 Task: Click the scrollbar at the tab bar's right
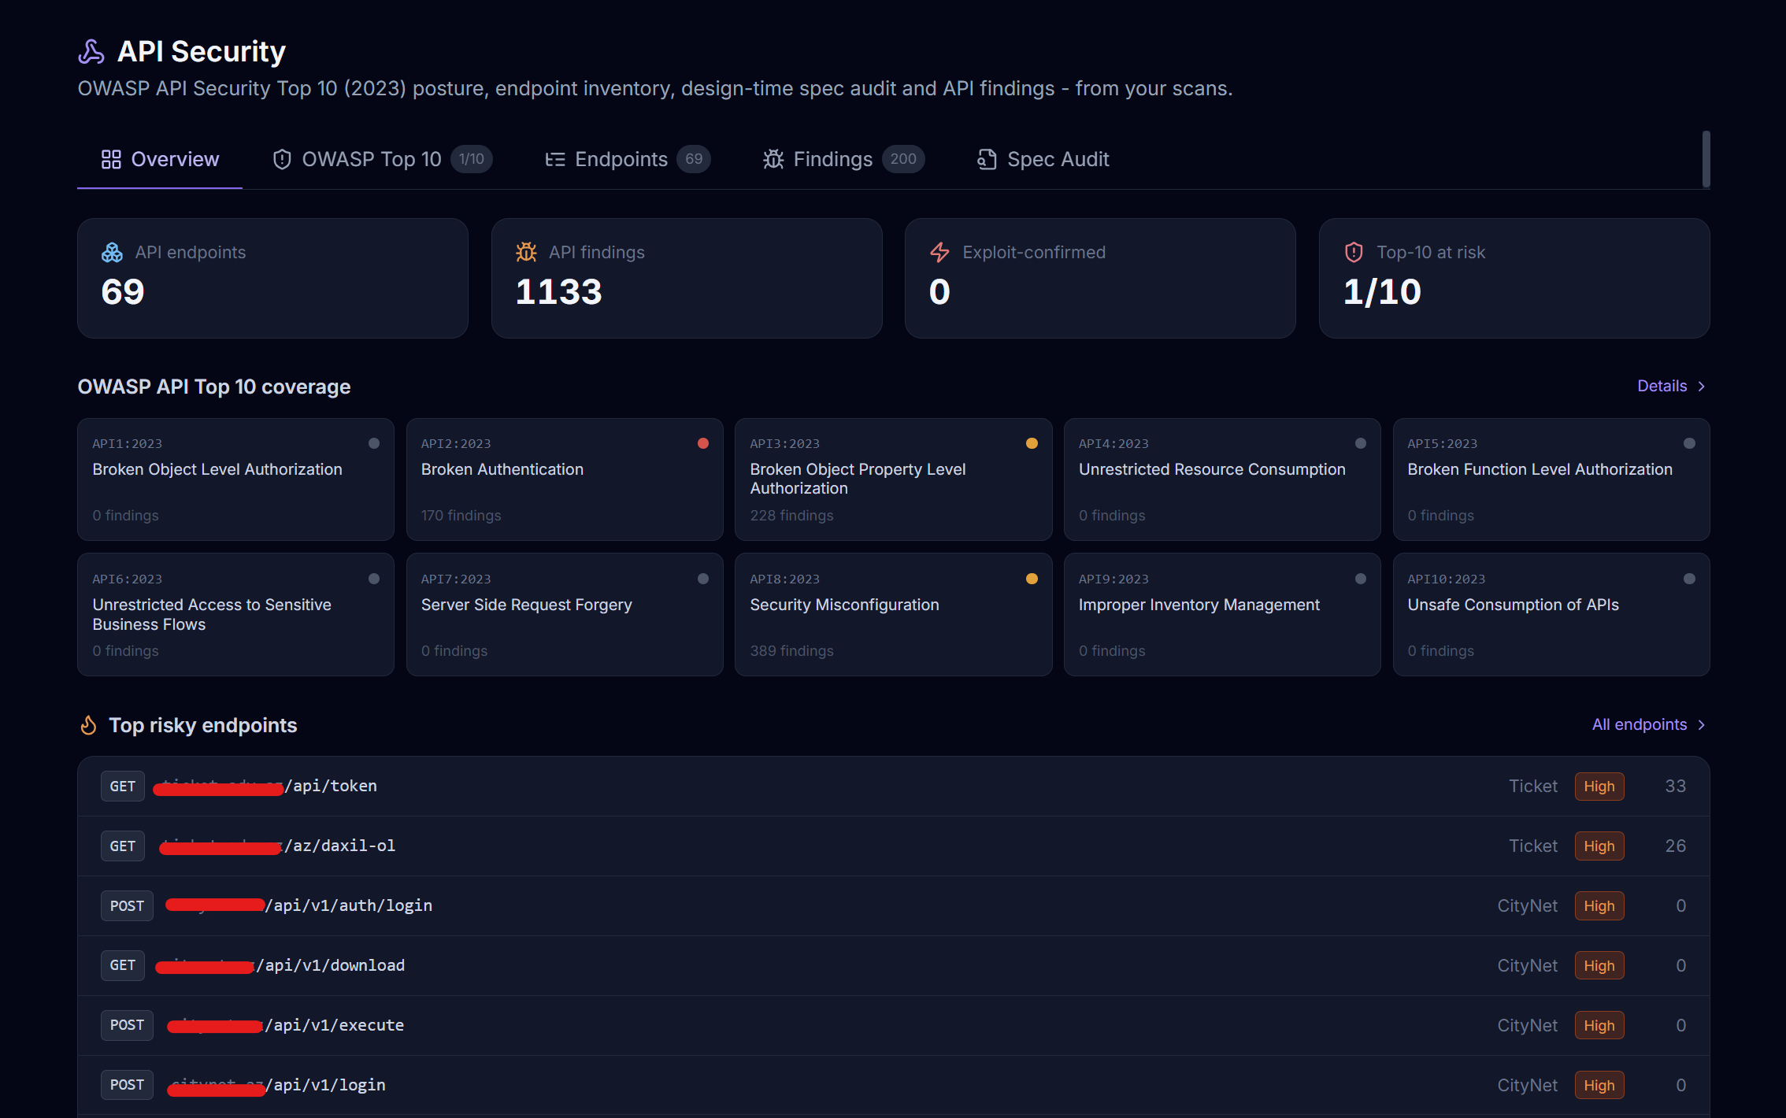(1706, 159)
